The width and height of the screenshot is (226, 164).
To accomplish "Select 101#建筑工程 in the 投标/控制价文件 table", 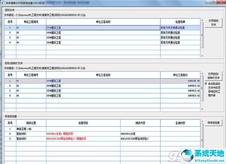I will [103, 81].
